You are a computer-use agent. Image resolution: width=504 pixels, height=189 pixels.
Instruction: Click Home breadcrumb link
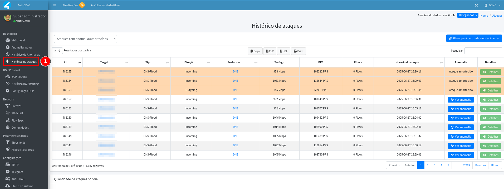(x=484, y=16)
